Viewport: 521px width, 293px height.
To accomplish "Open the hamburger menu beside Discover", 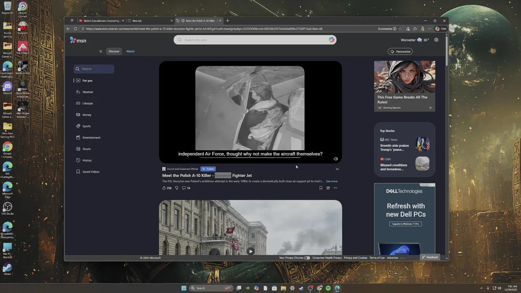I will pyautogui.click(x=101, y=51).
